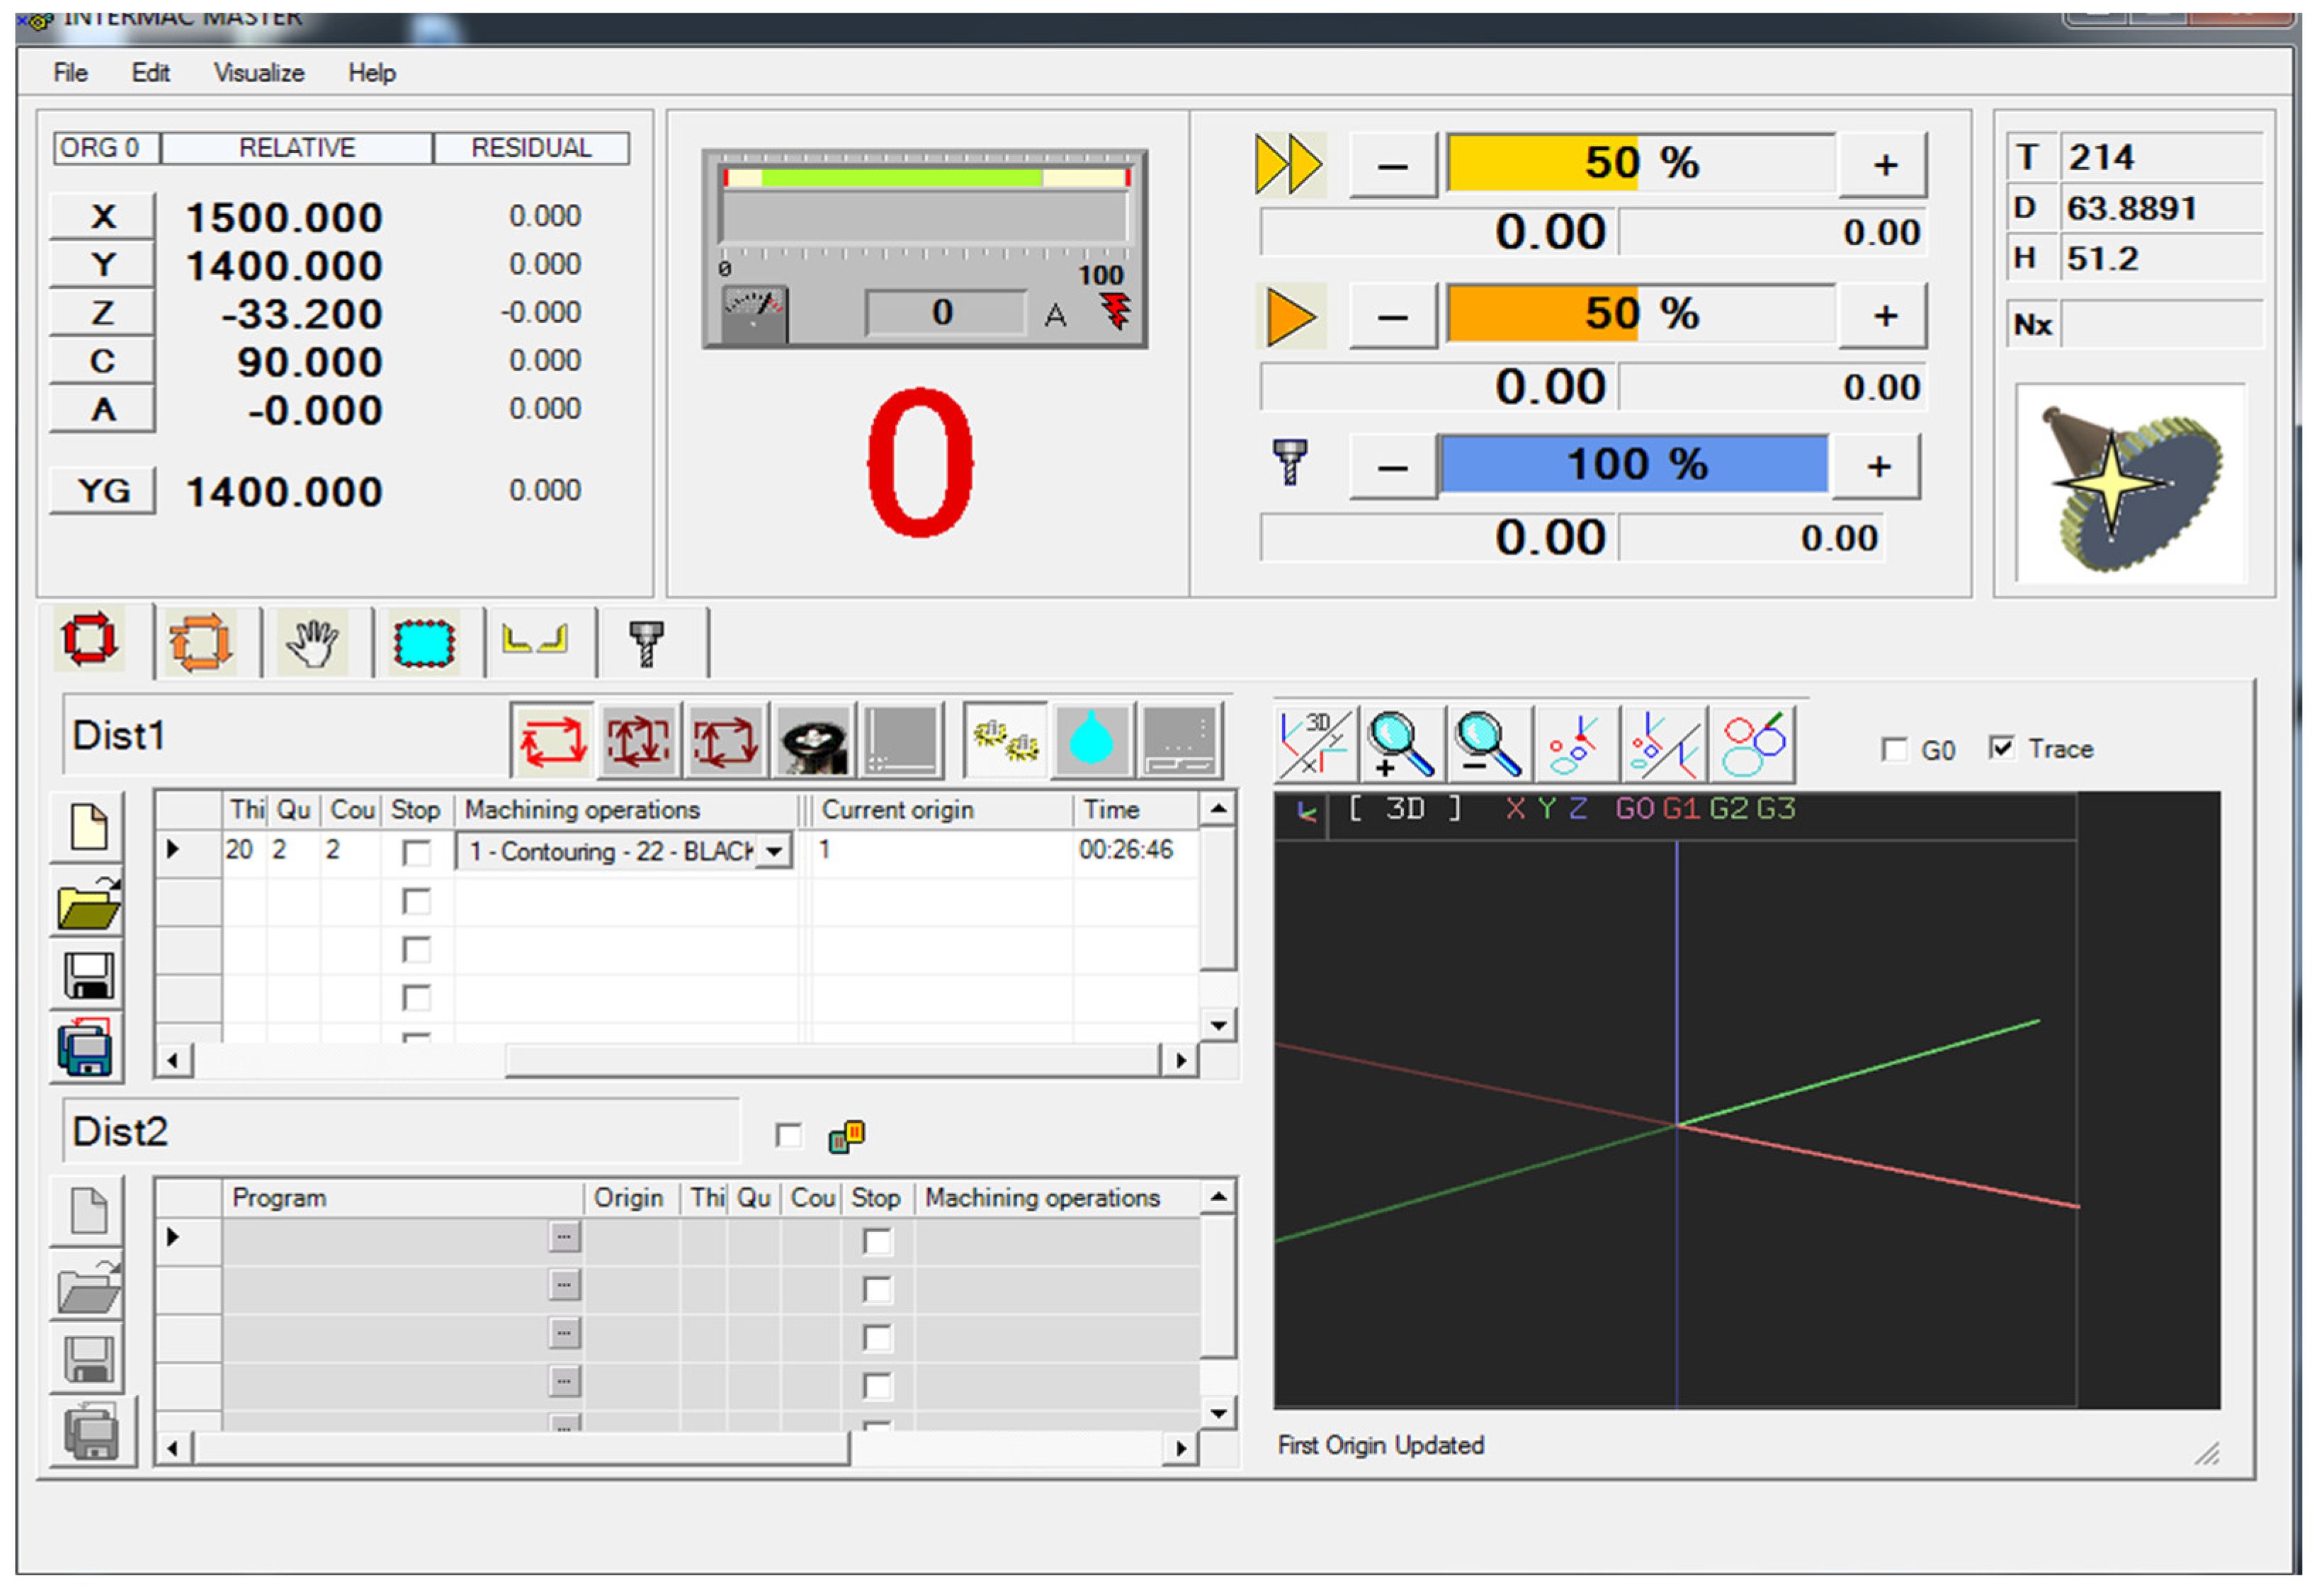Click the hand manual mode icon
Viewport: 2324px width, 1591px height.
click(312, 643)
